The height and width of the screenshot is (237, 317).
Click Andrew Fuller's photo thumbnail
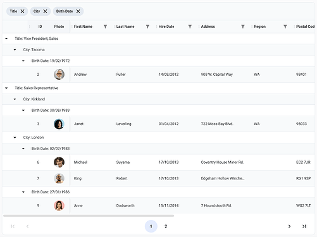pyautogui.click(x=59, y=75)
